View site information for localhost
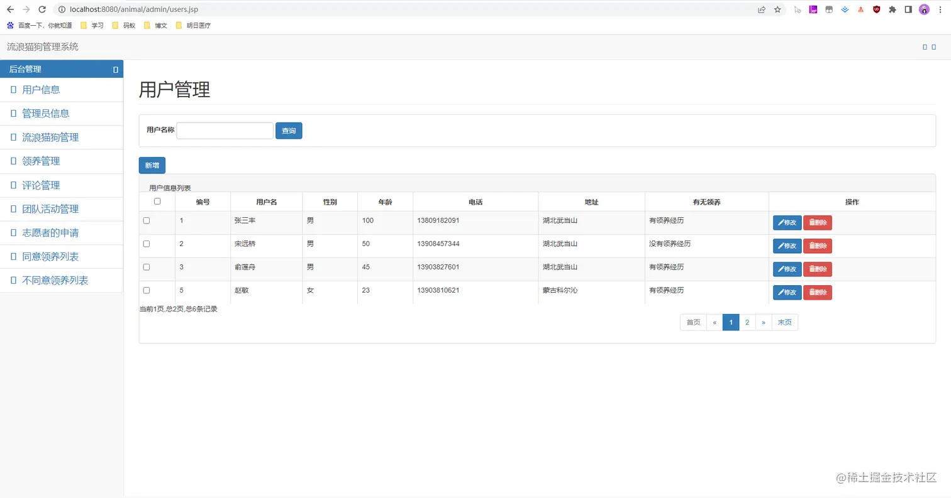This screenshot has height=498, width=951. coord(62,9)
